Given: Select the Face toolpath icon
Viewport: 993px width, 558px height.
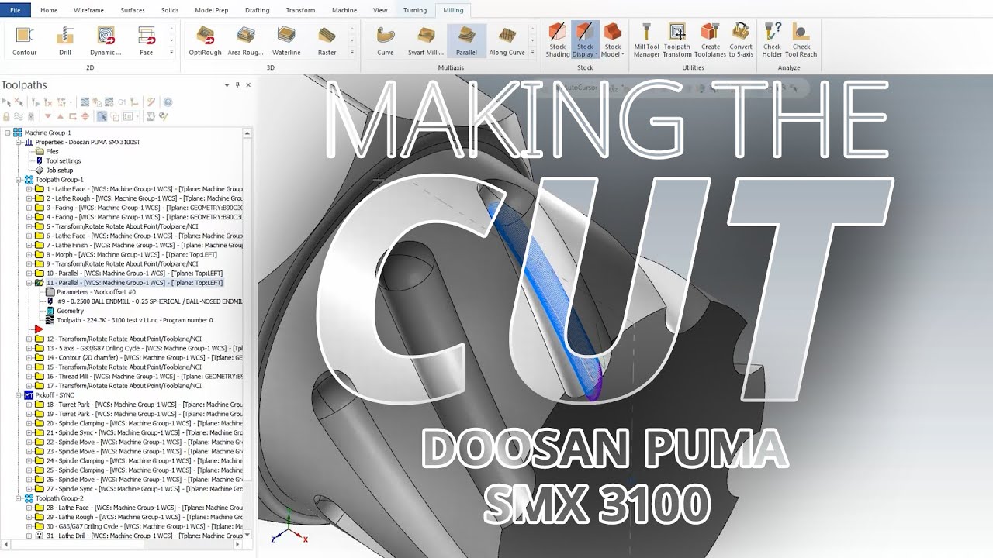Looking at the screenshot, I should (x=146, y=40).
